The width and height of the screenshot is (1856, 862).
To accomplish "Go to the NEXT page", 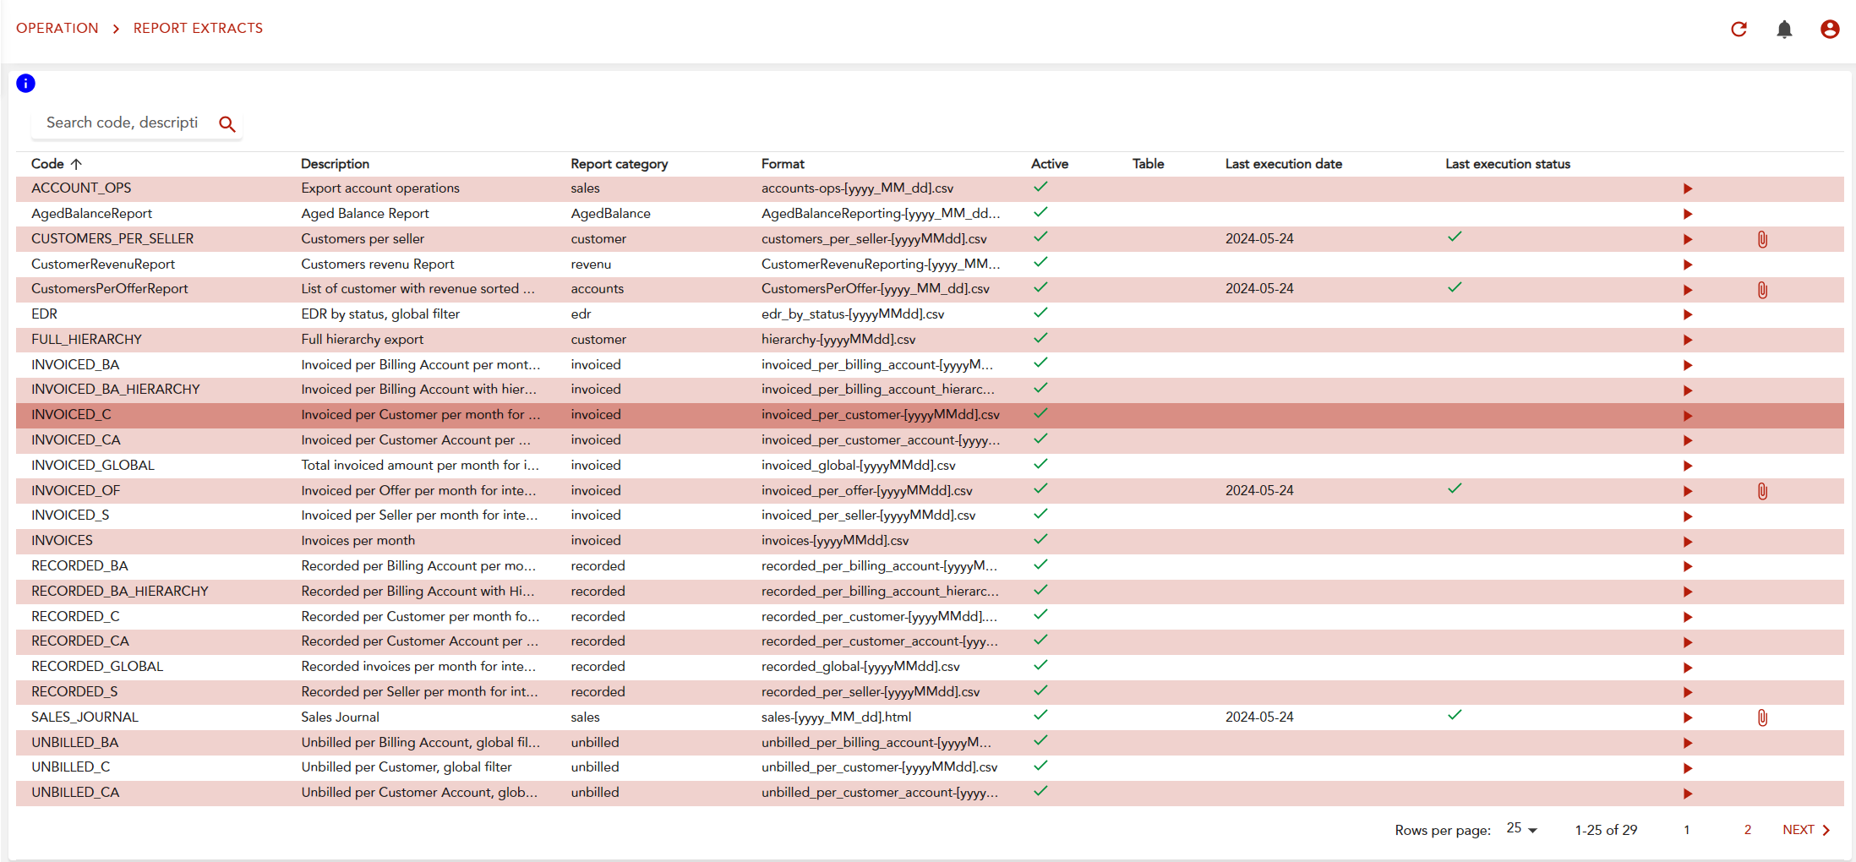I will (1806, 830).
